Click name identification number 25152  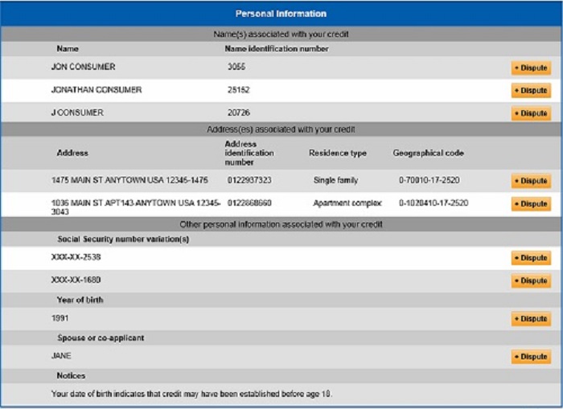point(238,90)
